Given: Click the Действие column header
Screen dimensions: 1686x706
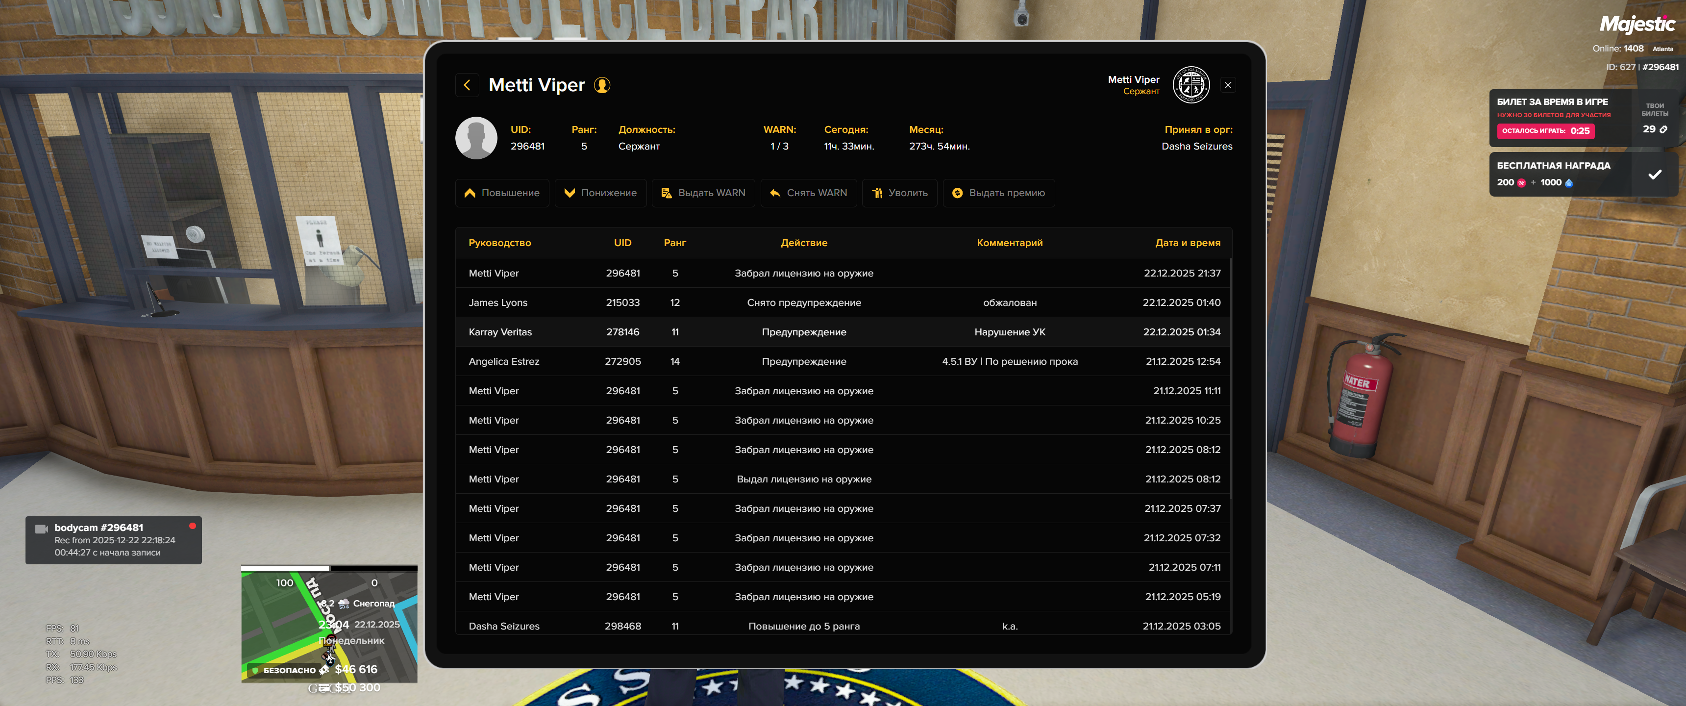Looking at the screenshot, I should pos(804,243).
